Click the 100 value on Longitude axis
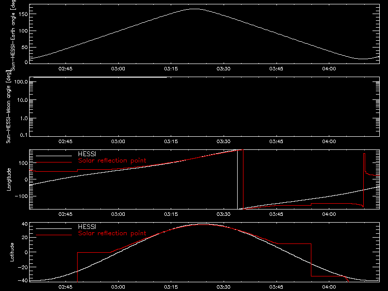Screen dimensions: 388x291 point(23,163)
